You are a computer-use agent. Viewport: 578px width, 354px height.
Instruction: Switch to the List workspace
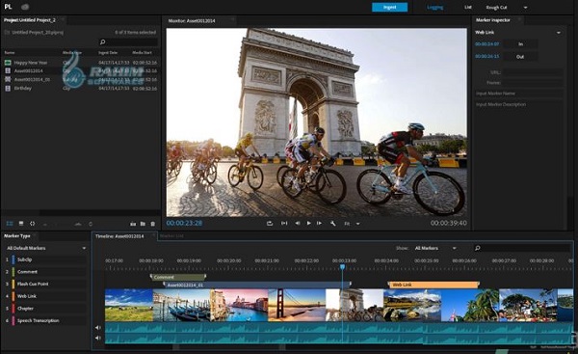coord(468,7)
